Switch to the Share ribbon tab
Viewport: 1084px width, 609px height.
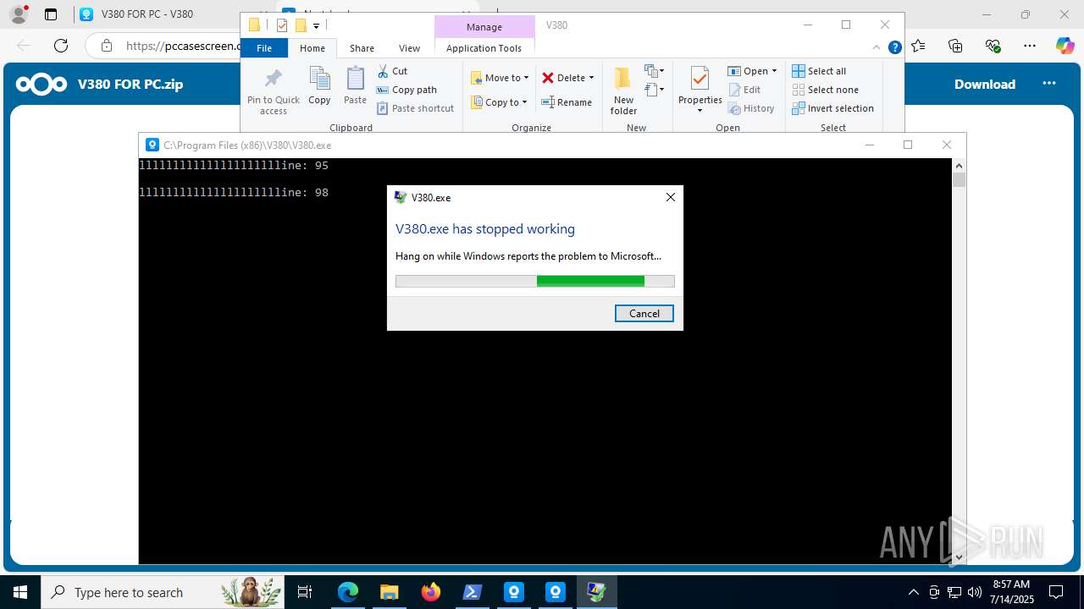pos(362,48)
